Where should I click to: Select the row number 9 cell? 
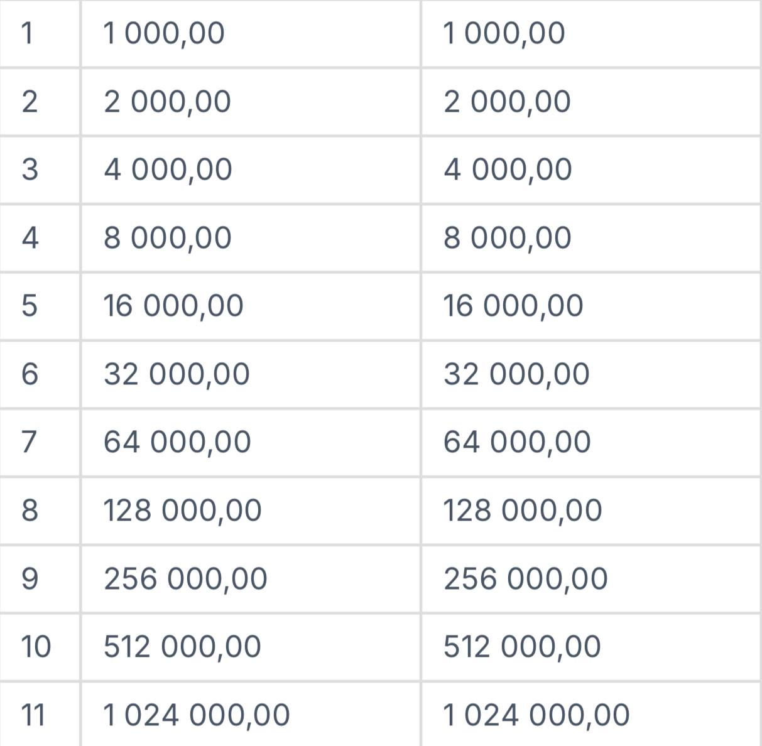click(x=30, y=578)
